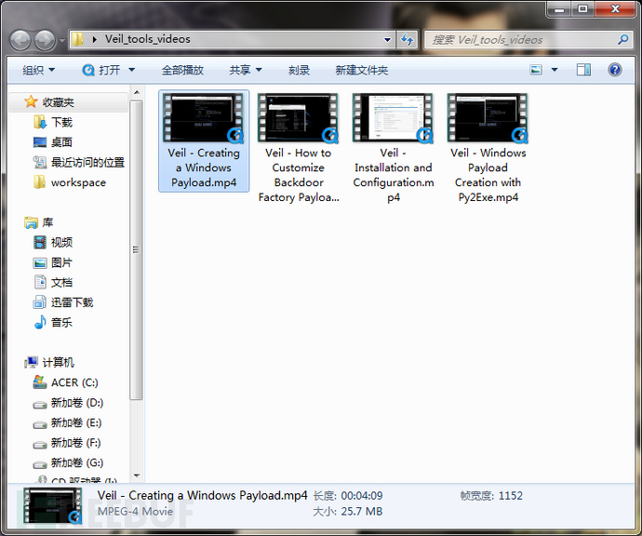Go back with the Back arrow button
Image resolution: width=642 pixels, height=536 pixels.
point(20,40)
